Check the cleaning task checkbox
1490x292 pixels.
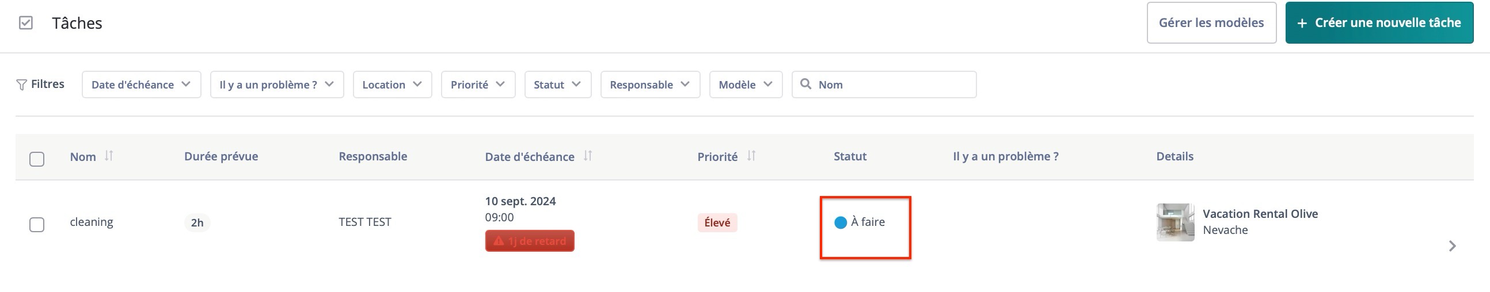36,225
